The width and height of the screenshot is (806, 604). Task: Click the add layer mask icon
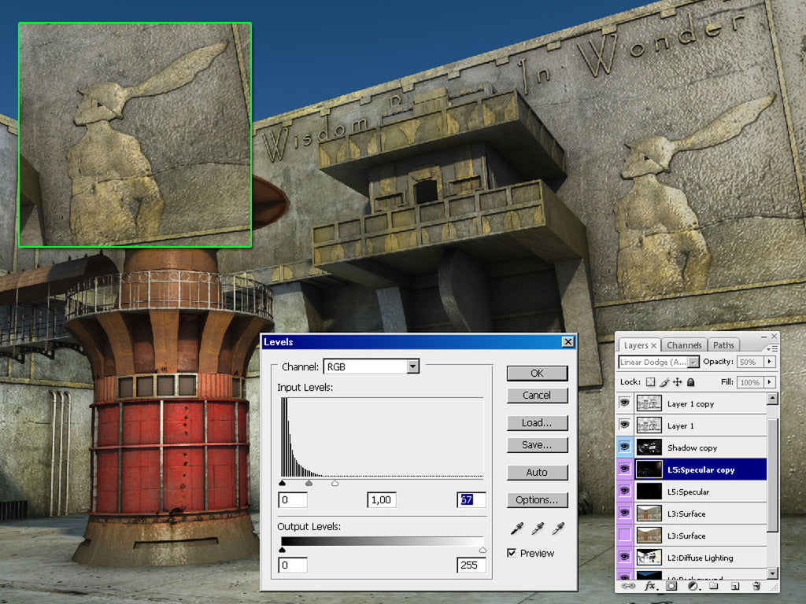(672, 586)
